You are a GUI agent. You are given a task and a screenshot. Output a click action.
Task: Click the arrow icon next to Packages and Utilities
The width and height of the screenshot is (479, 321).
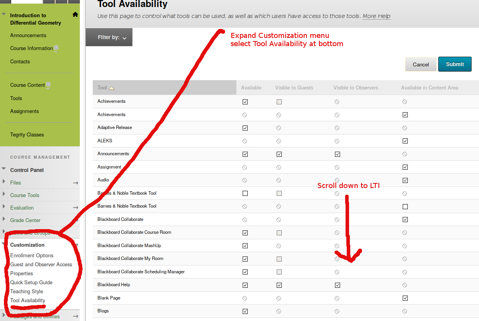(x=75, y=316)
